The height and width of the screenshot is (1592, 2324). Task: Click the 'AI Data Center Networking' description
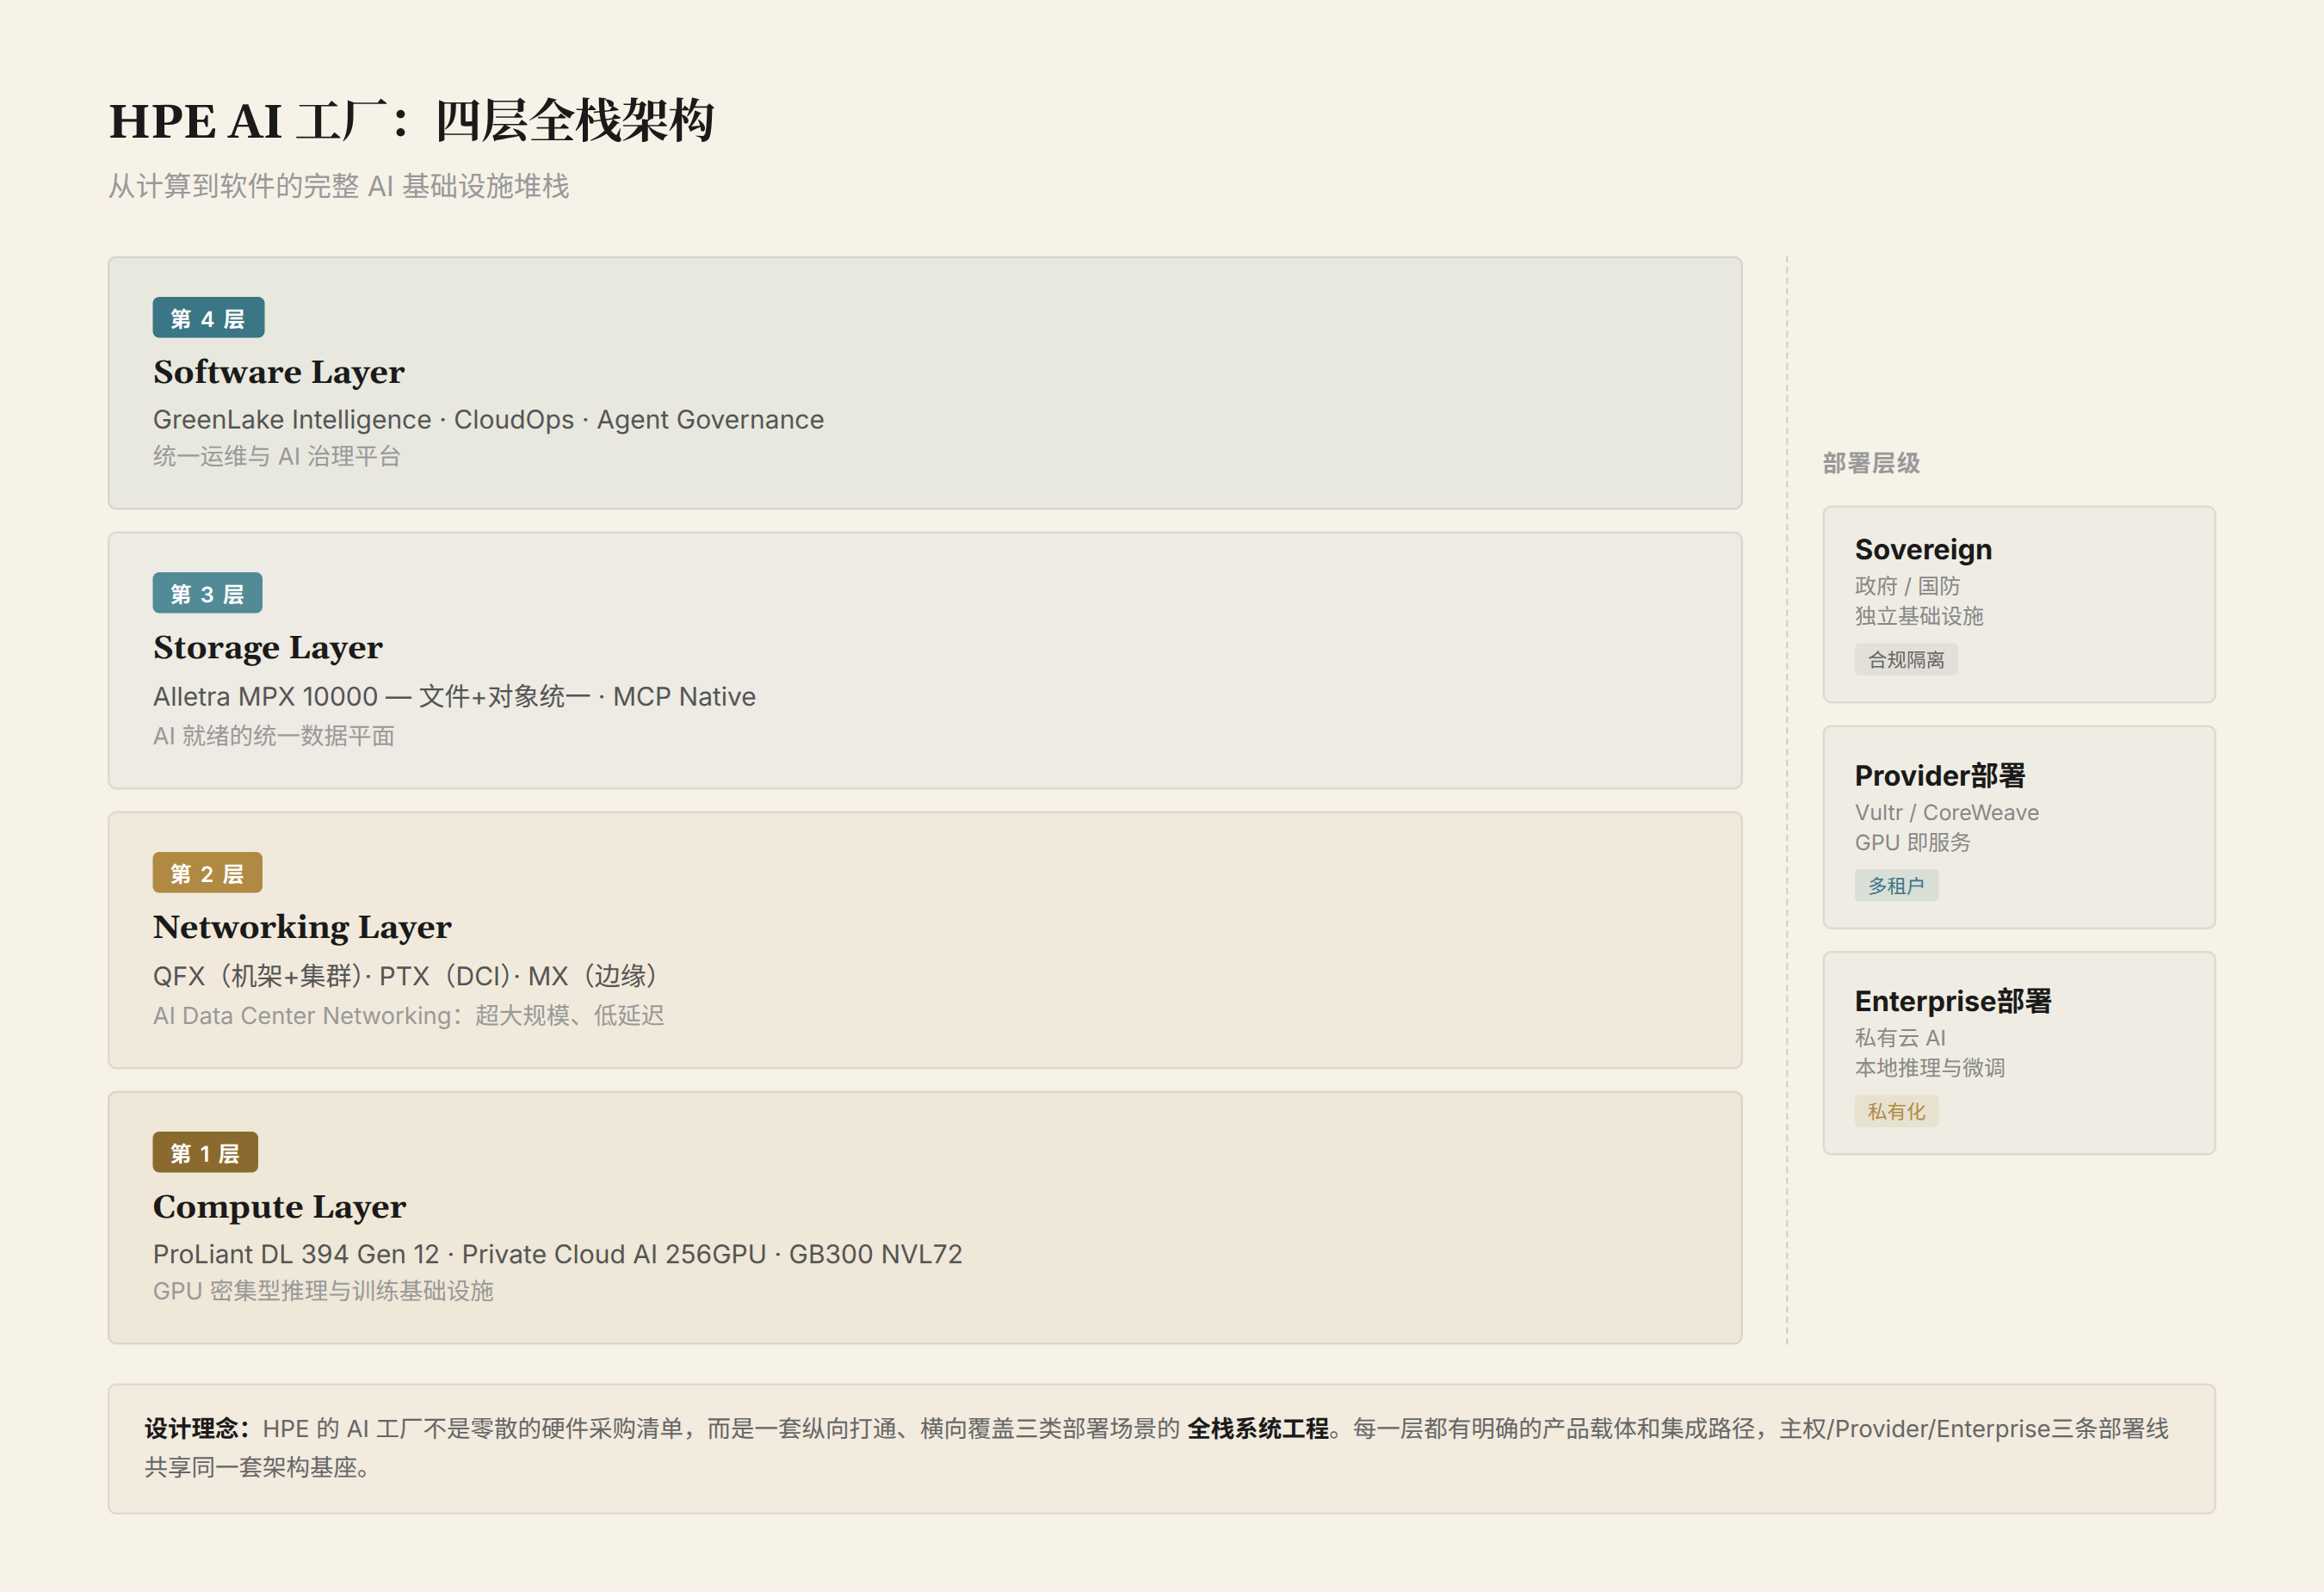pos(408,1016)
